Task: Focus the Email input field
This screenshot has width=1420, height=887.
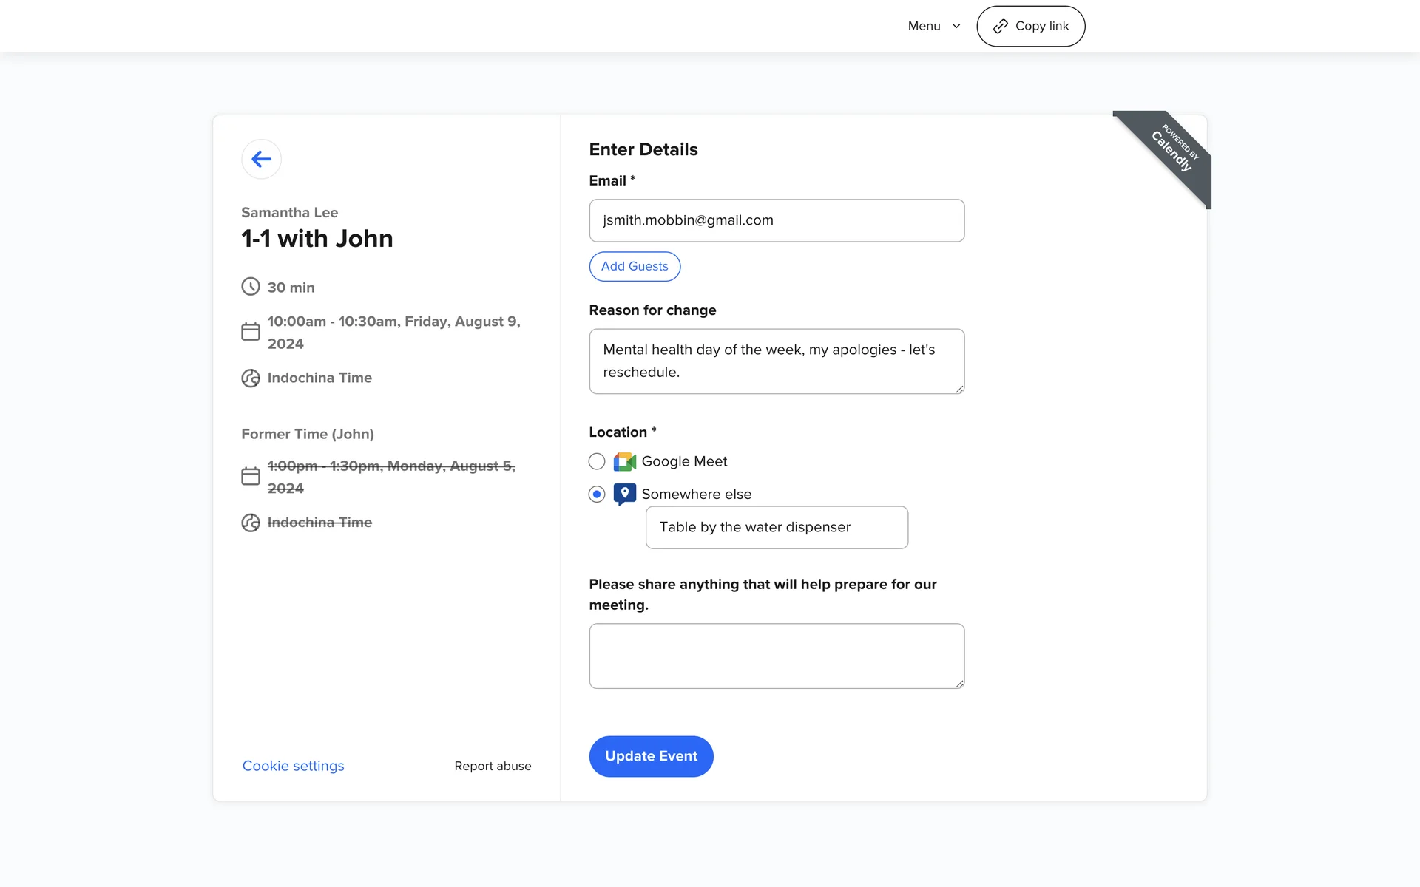Action: point(777,220)
